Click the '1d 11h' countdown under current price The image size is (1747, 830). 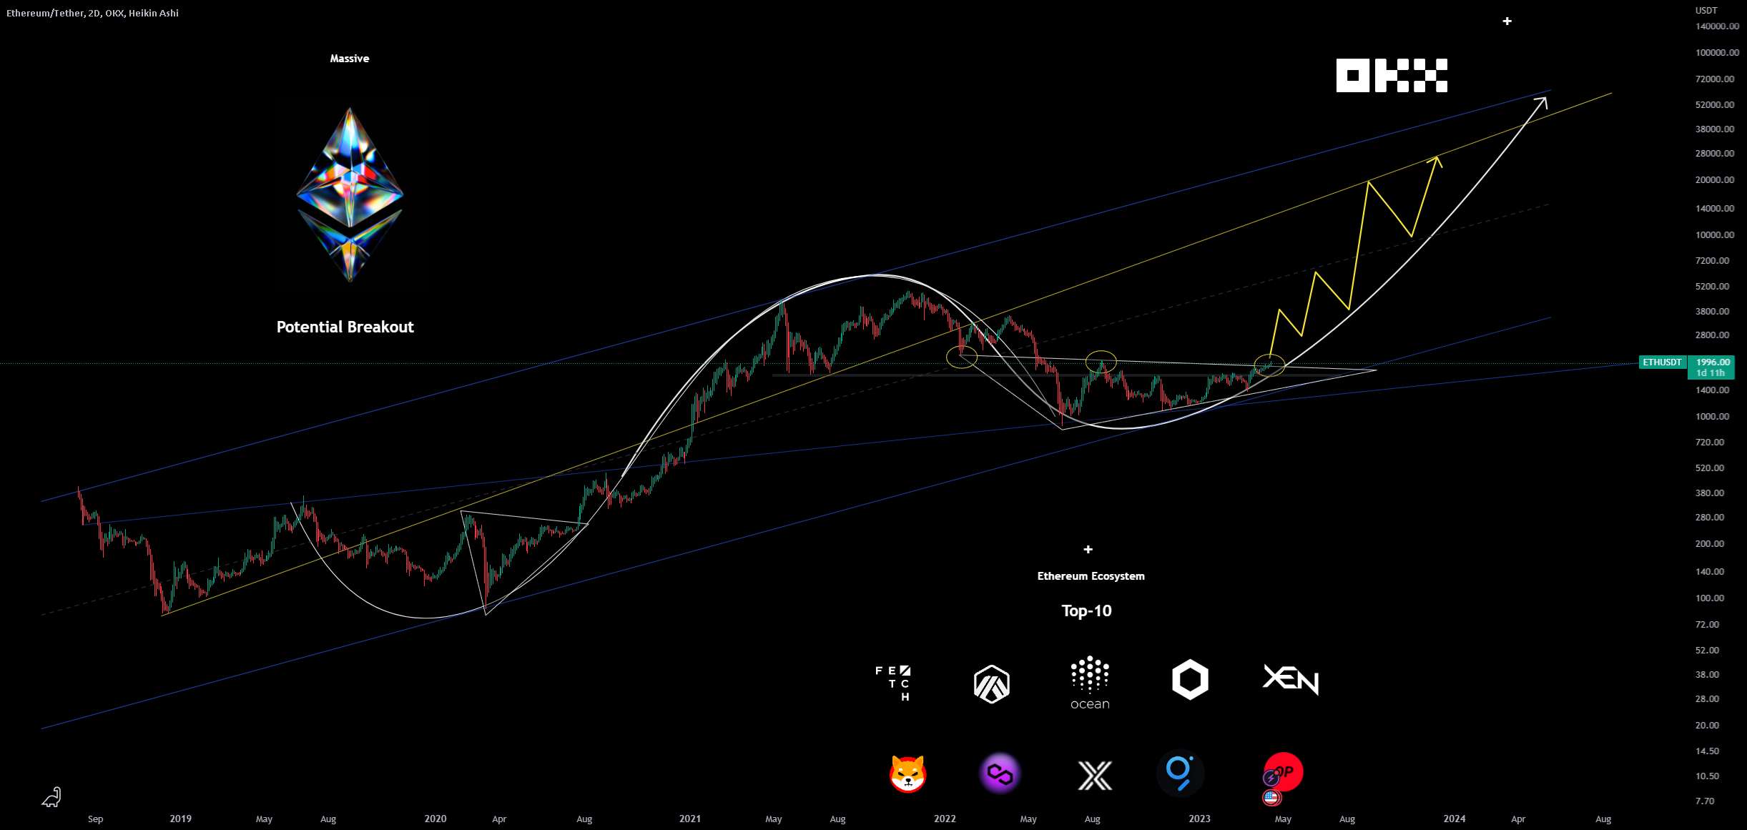pyautogui.click(x=1711, y=373)
